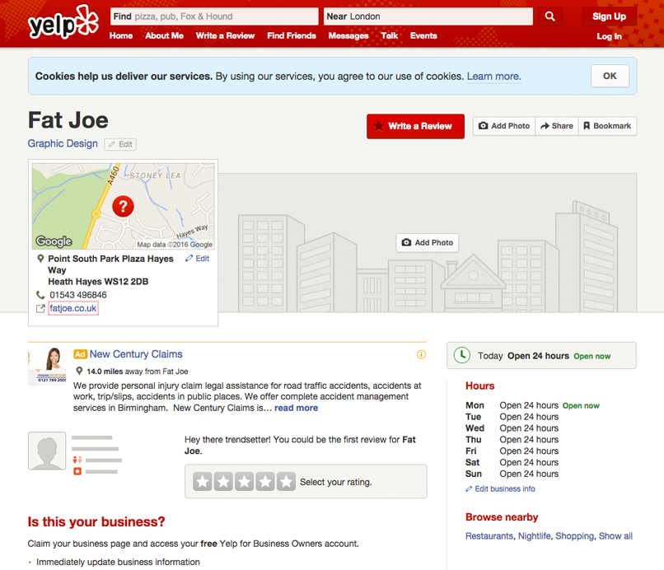Select the third rating star
The width and height of the screenshot is (664, 570).
coord(245,482)
